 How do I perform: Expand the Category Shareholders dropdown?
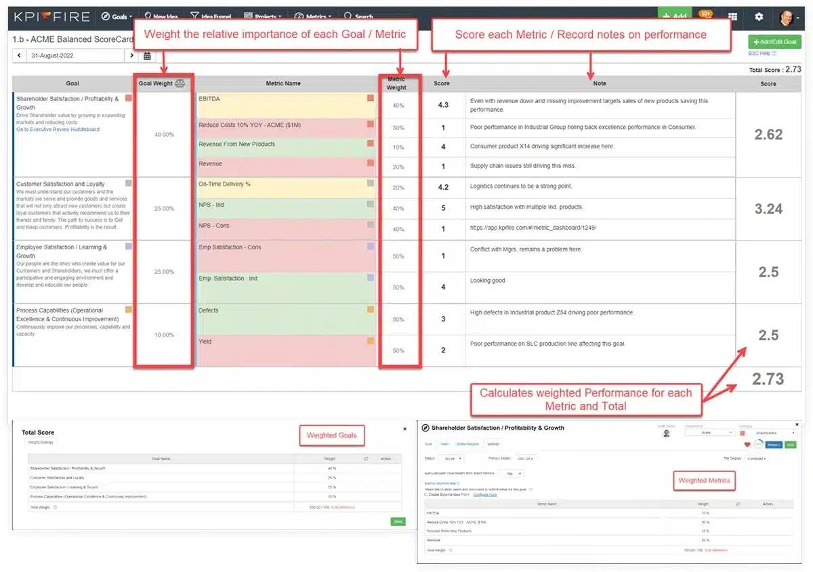point(772,432)
